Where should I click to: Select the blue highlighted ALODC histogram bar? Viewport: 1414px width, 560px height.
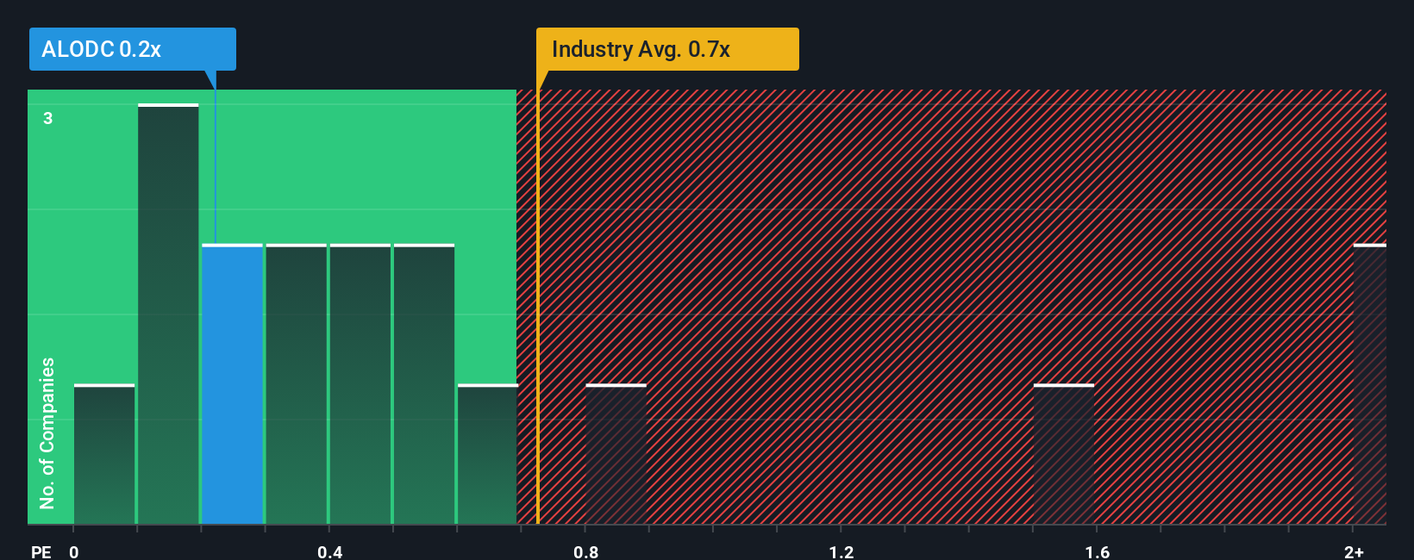pyautogui.click(x=233, y=384)
